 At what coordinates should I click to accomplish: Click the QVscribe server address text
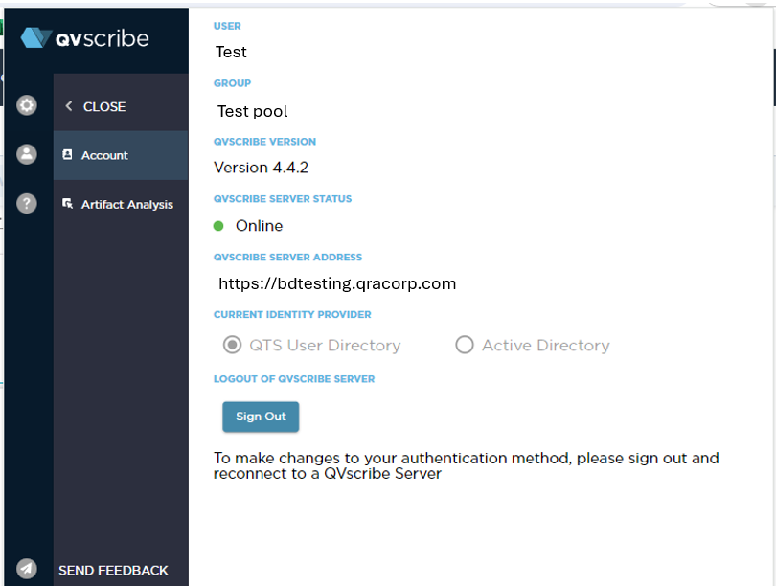tap(335, 282)
